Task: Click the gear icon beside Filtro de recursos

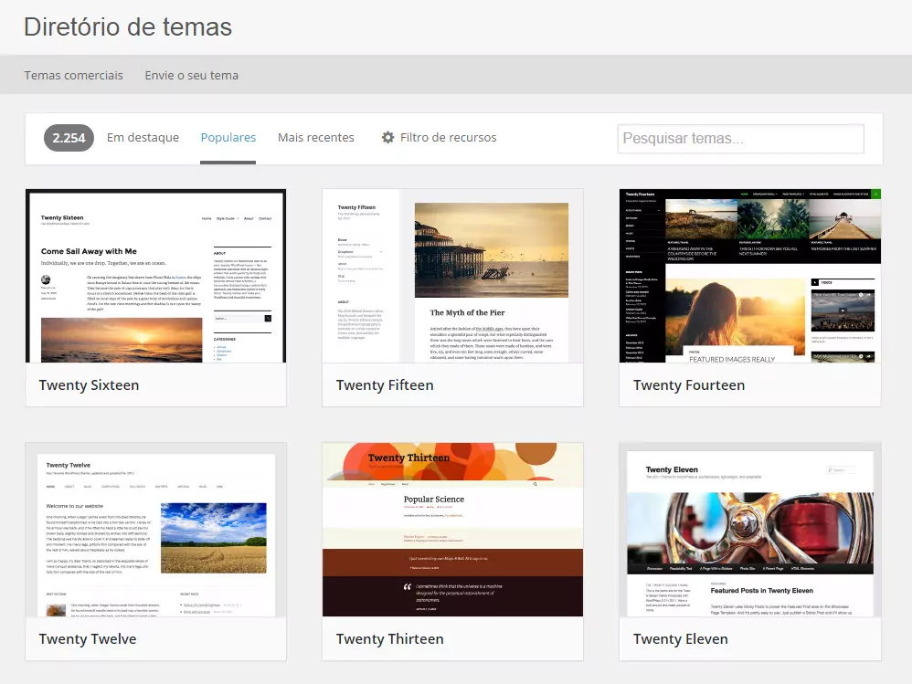Action: click(x=387, y=138)
